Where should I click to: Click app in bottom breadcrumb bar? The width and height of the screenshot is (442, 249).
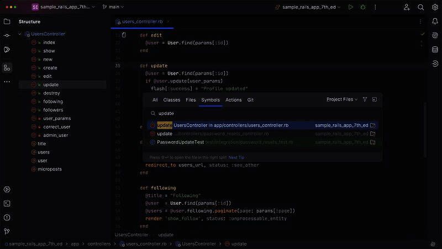pyautogui.click(x=75, y=244)
